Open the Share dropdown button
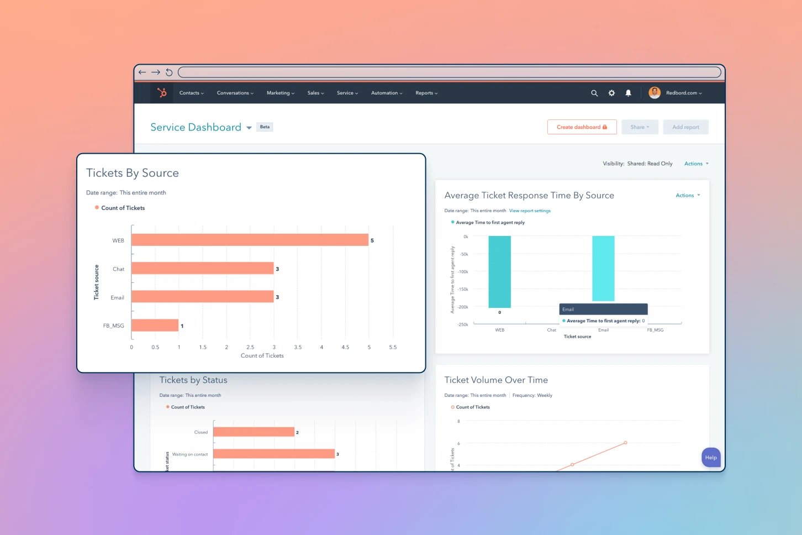Image resolution: width=802 pixels, height=535 pixels. coord(640,127)
